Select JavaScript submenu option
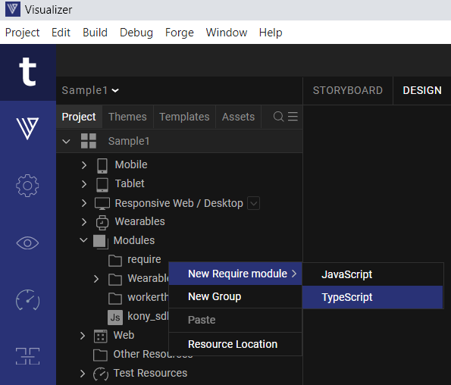The width and height of the screenshot is (451, 385). tap(372, 274)
